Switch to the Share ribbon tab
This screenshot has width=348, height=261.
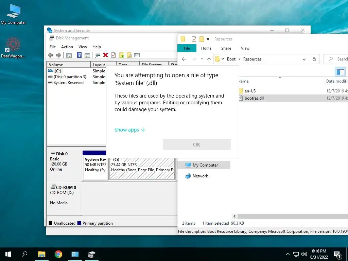coord(226,48)
